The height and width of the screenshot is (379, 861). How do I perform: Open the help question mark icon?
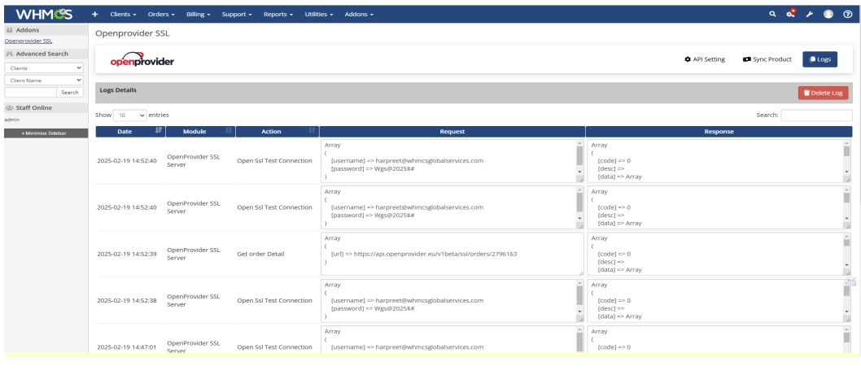pos(847,15)
